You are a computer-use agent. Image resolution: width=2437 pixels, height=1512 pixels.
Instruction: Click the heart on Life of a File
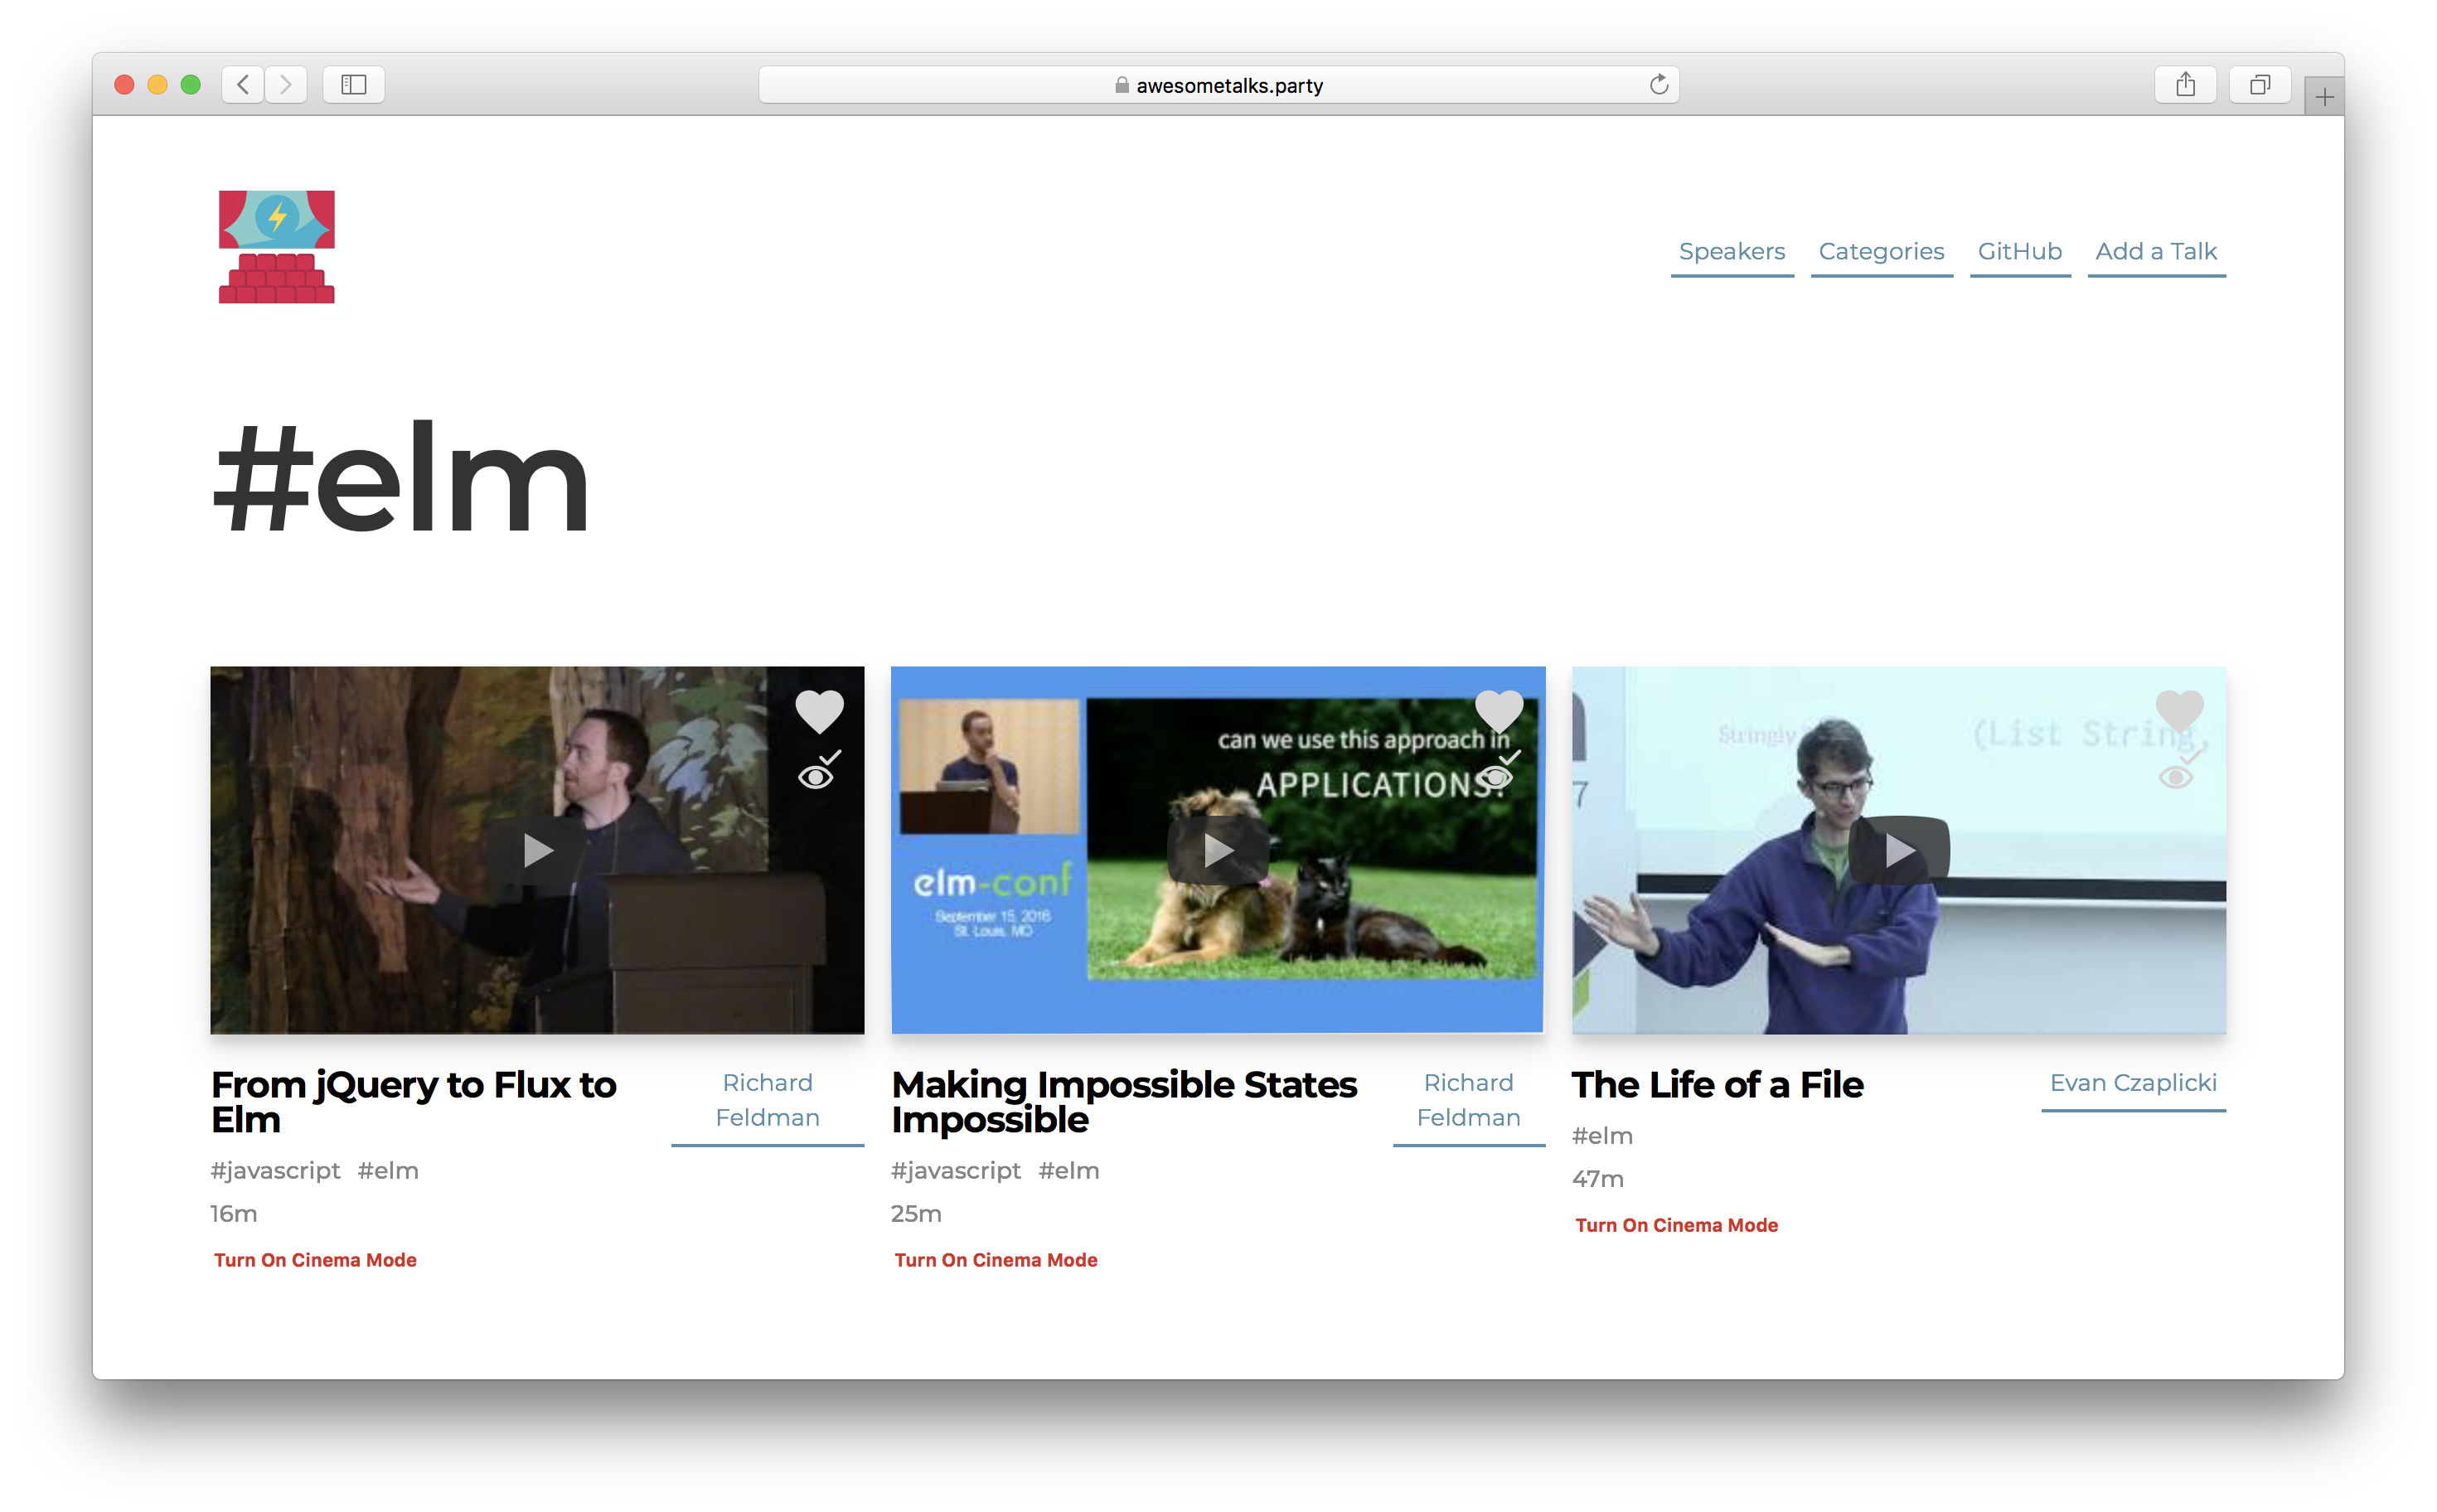pyautogui.click(x=2179, y=711)
